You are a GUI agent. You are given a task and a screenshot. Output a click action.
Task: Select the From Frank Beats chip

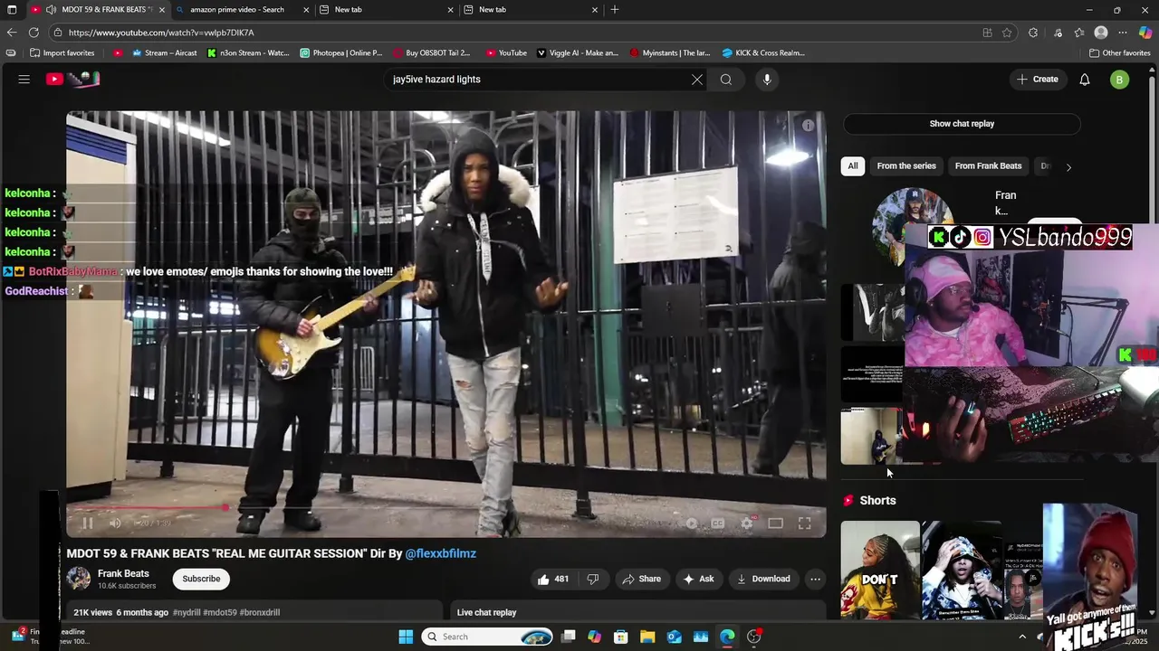[x=988, y=166]
